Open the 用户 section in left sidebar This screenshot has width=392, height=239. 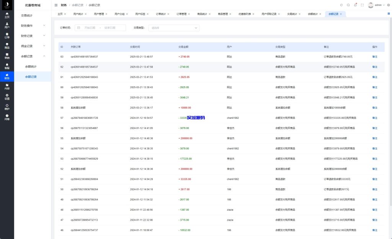click(x=7, y=25)
